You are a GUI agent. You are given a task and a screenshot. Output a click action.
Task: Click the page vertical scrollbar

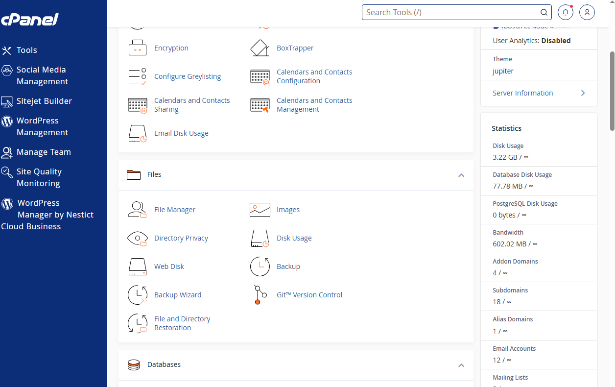[612, 91]
